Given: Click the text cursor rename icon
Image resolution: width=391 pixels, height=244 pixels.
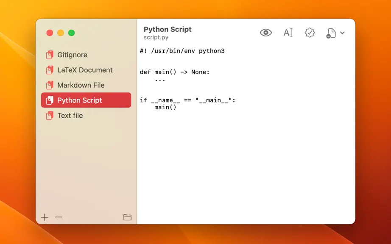Looking at the screenshot, I should [x=288, y=33].
